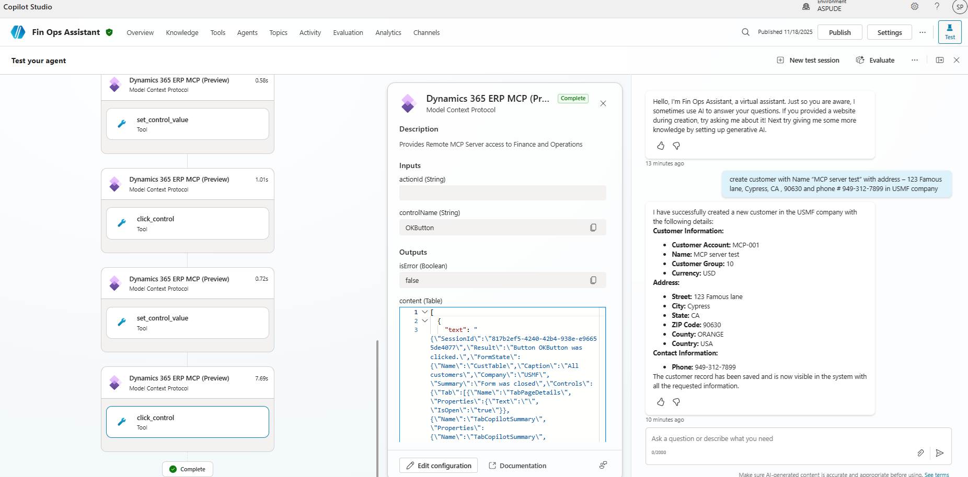Open the Knowledge tab
The width and height of the screenshot is (968, 477).
point(182,32)
